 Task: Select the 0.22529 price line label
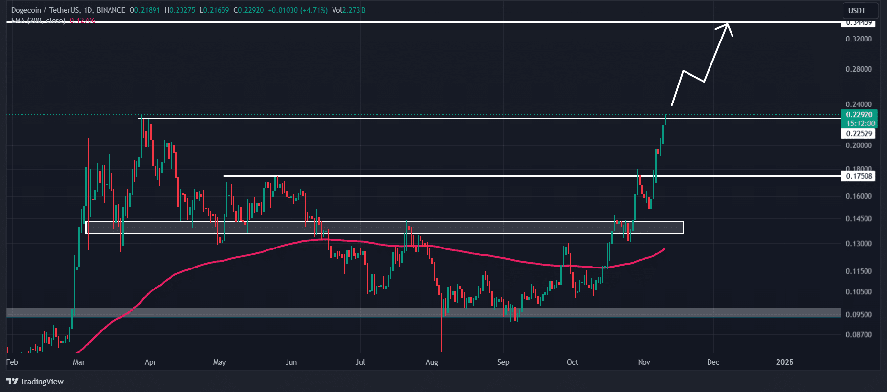859,133
